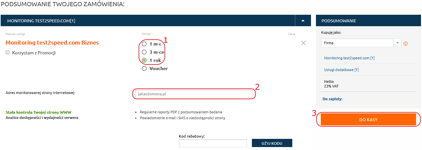422x150 pixels.
Task: Enable the Korzystam z Promocji checkbox
Action: [x=8, y=52]
